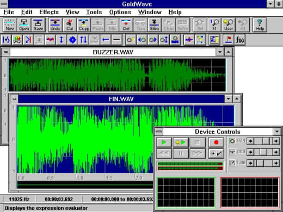Image resolution: width=283 pixels, height=212 pixels.
Task: Click the 1:1 zoom magnifier button
Action: pyautogui.click(x=214, y=24)
